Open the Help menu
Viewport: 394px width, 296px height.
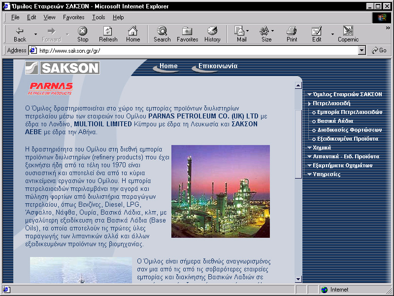[x=118, y=17]
